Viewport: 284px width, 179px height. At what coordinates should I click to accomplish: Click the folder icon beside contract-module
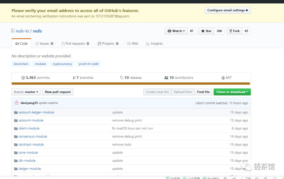(x=16, y=145)
